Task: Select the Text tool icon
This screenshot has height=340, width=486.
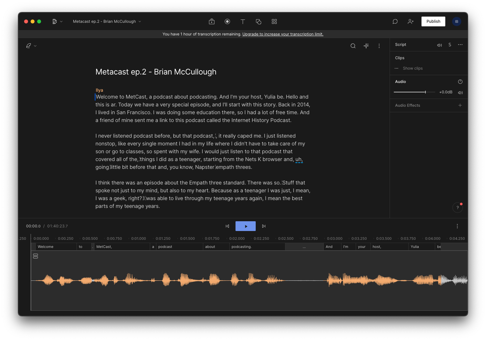Action: coord(243,21)
